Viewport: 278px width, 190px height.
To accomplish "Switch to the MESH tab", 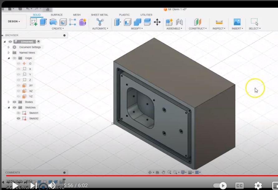I will [77, 15].
